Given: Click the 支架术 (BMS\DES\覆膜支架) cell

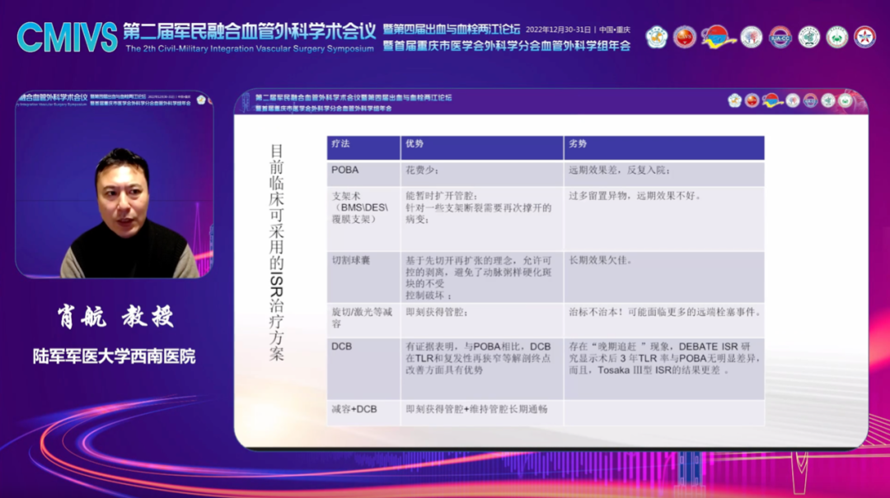Looking at the screenshot, I should coord(363,219).
